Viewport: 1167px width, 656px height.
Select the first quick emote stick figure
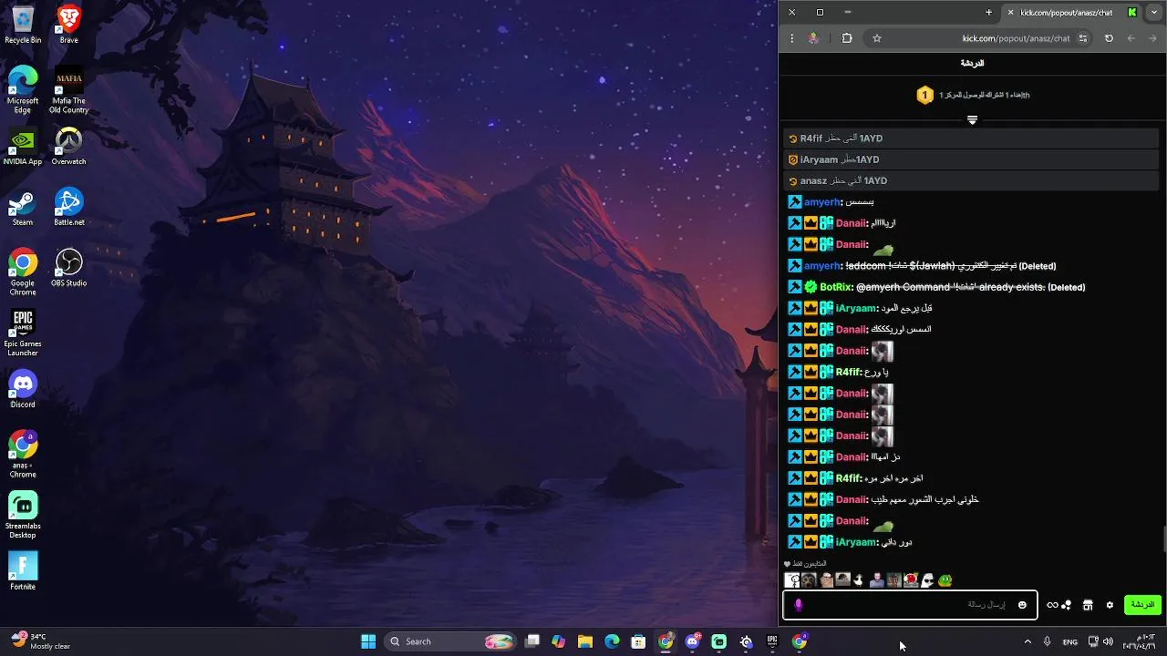(792, 579)
